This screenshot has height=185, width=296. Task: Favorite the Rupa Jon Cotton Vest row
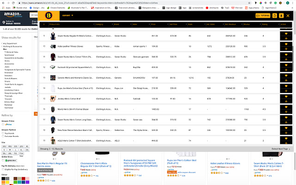(286, 86)
